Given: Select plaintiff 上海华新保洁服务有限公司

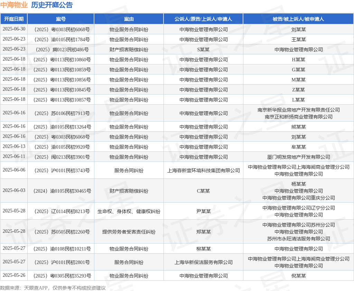Looking at the screenshot, I should tap(203, 263).
